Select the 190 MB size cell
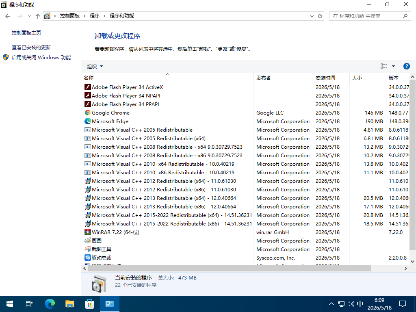Image resolution: width=416 pixels, height=312 pixels. click(x=374, y=121)
